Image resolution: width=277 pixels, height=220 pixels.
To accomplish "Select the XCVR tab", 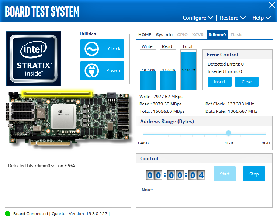I will tap(198, 35).
